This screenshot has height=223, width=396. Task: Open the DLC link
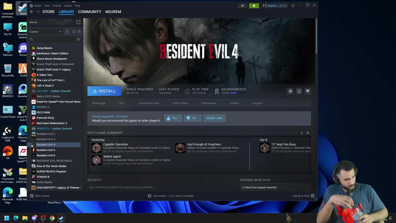coord(122,103)
